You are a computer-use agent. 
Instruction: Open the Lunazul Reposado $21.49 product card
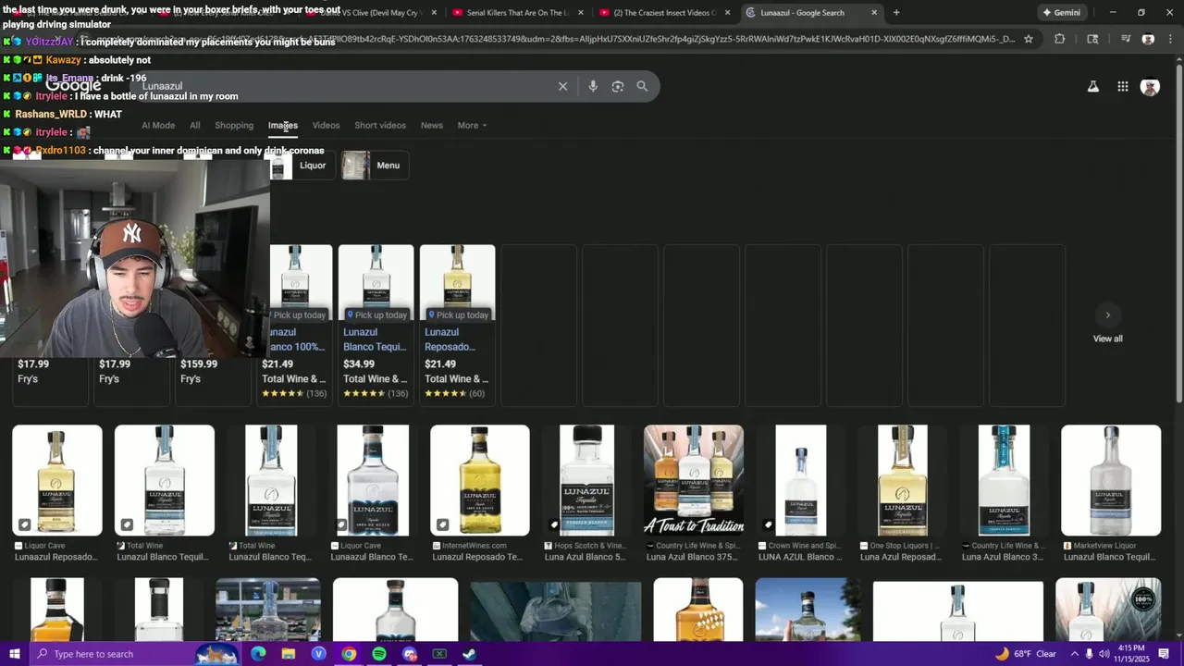(457, 324)
